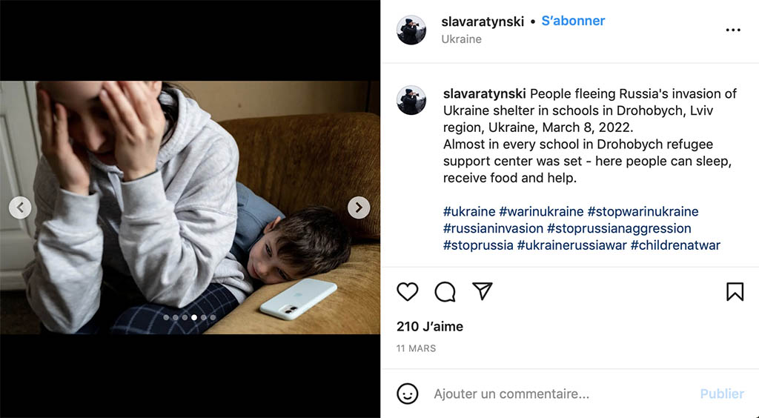The image size is (759, 418).
Task: Open comments via speech bubble icon
Action: (x=445, y=292)
